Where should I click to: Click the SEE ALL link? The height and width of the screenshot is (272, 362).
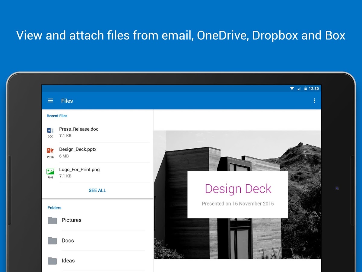pyautogui.click(x=97, y=190)
